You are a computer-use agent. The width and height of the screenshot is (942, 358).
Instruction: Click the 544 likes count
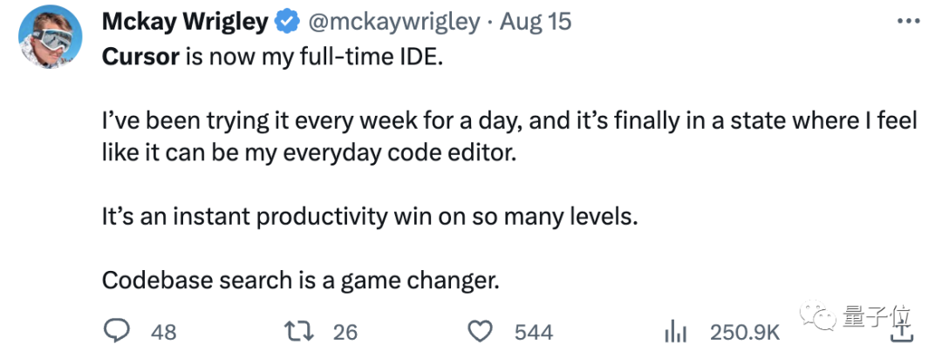tap(534, 332)
